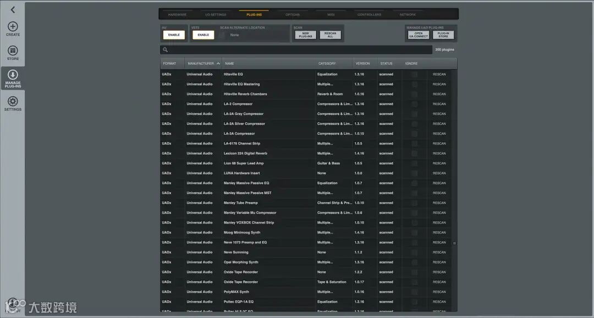
Task: Go back using the left chevron arrow
Action: click(x=13, y=10)
